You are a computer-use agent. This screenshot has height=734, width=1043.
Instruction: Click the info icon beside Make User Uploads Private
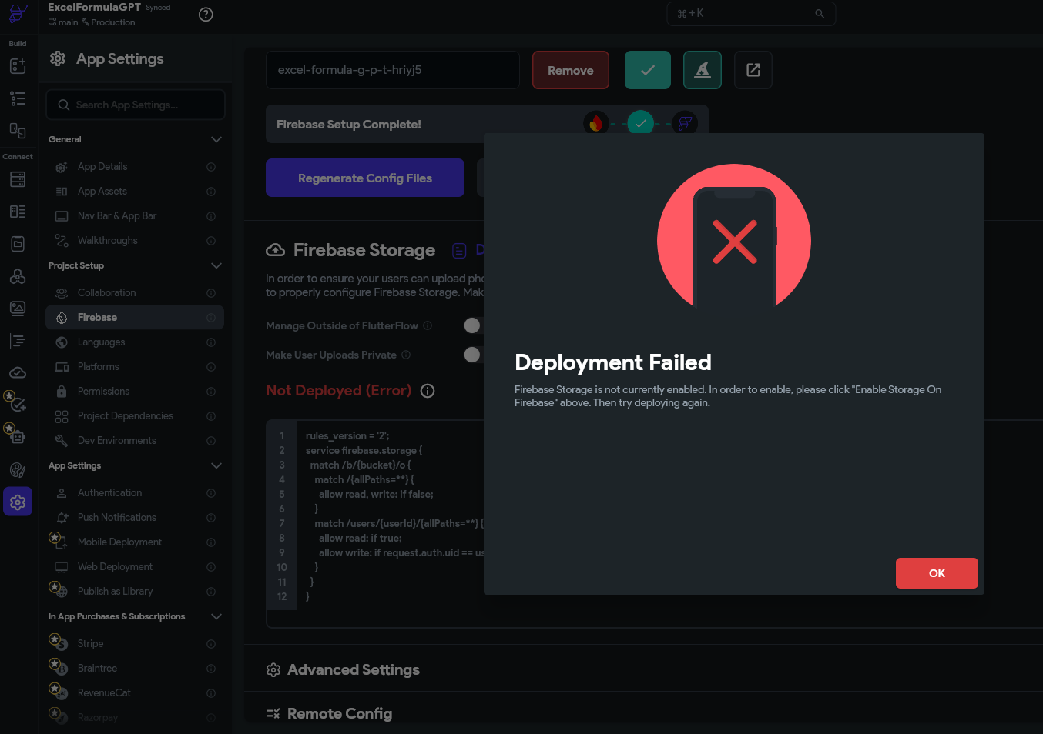406,355
